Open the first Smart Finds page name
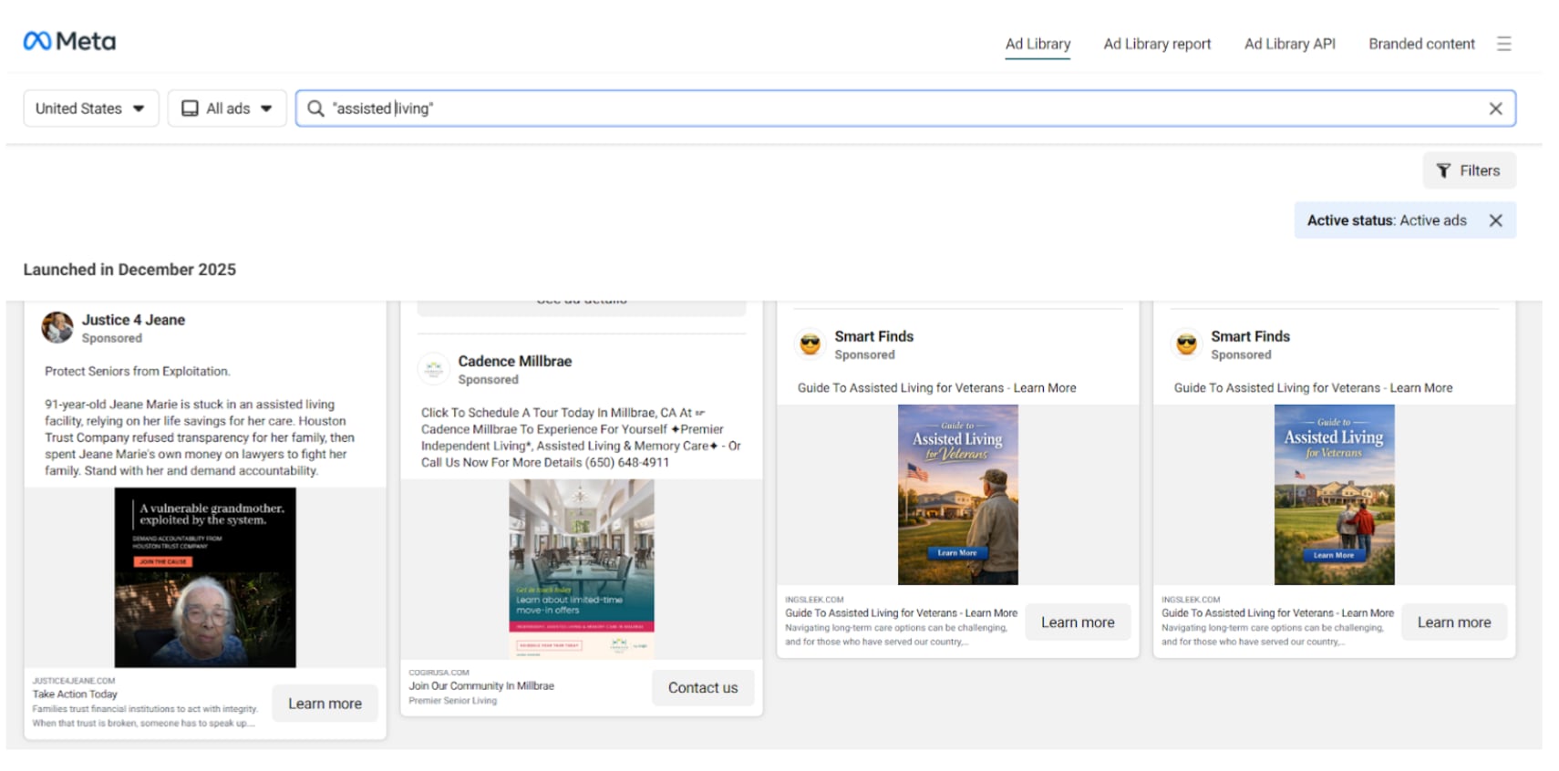Viewport: 1559px width, 771px height. click(x=873, y=336)
